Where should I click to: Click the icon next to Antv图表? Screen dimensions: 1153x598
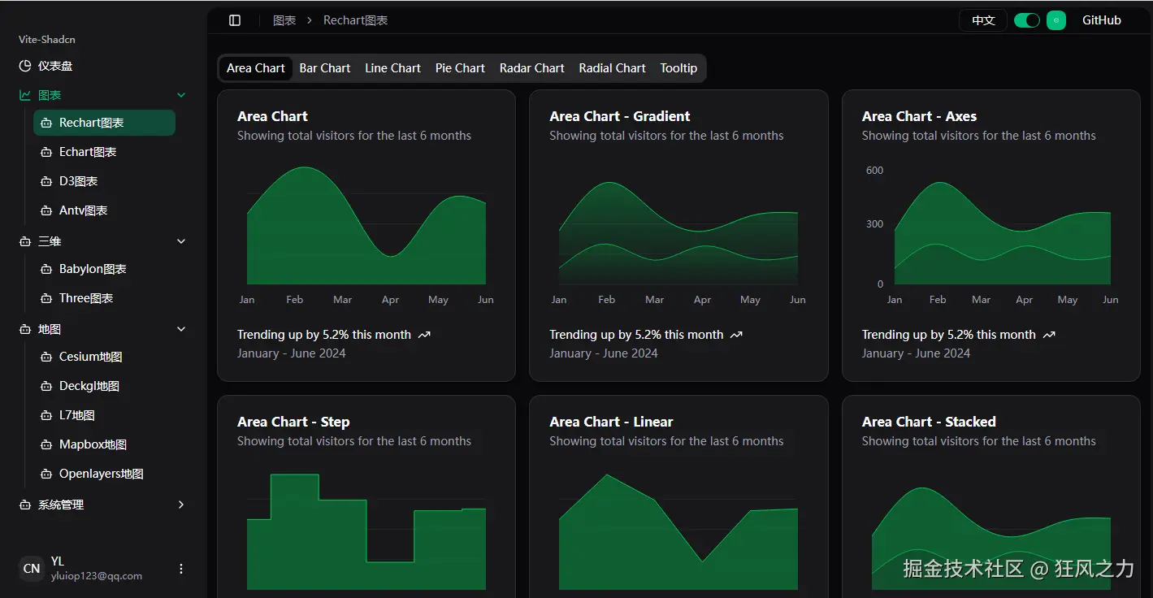point(46,210)
